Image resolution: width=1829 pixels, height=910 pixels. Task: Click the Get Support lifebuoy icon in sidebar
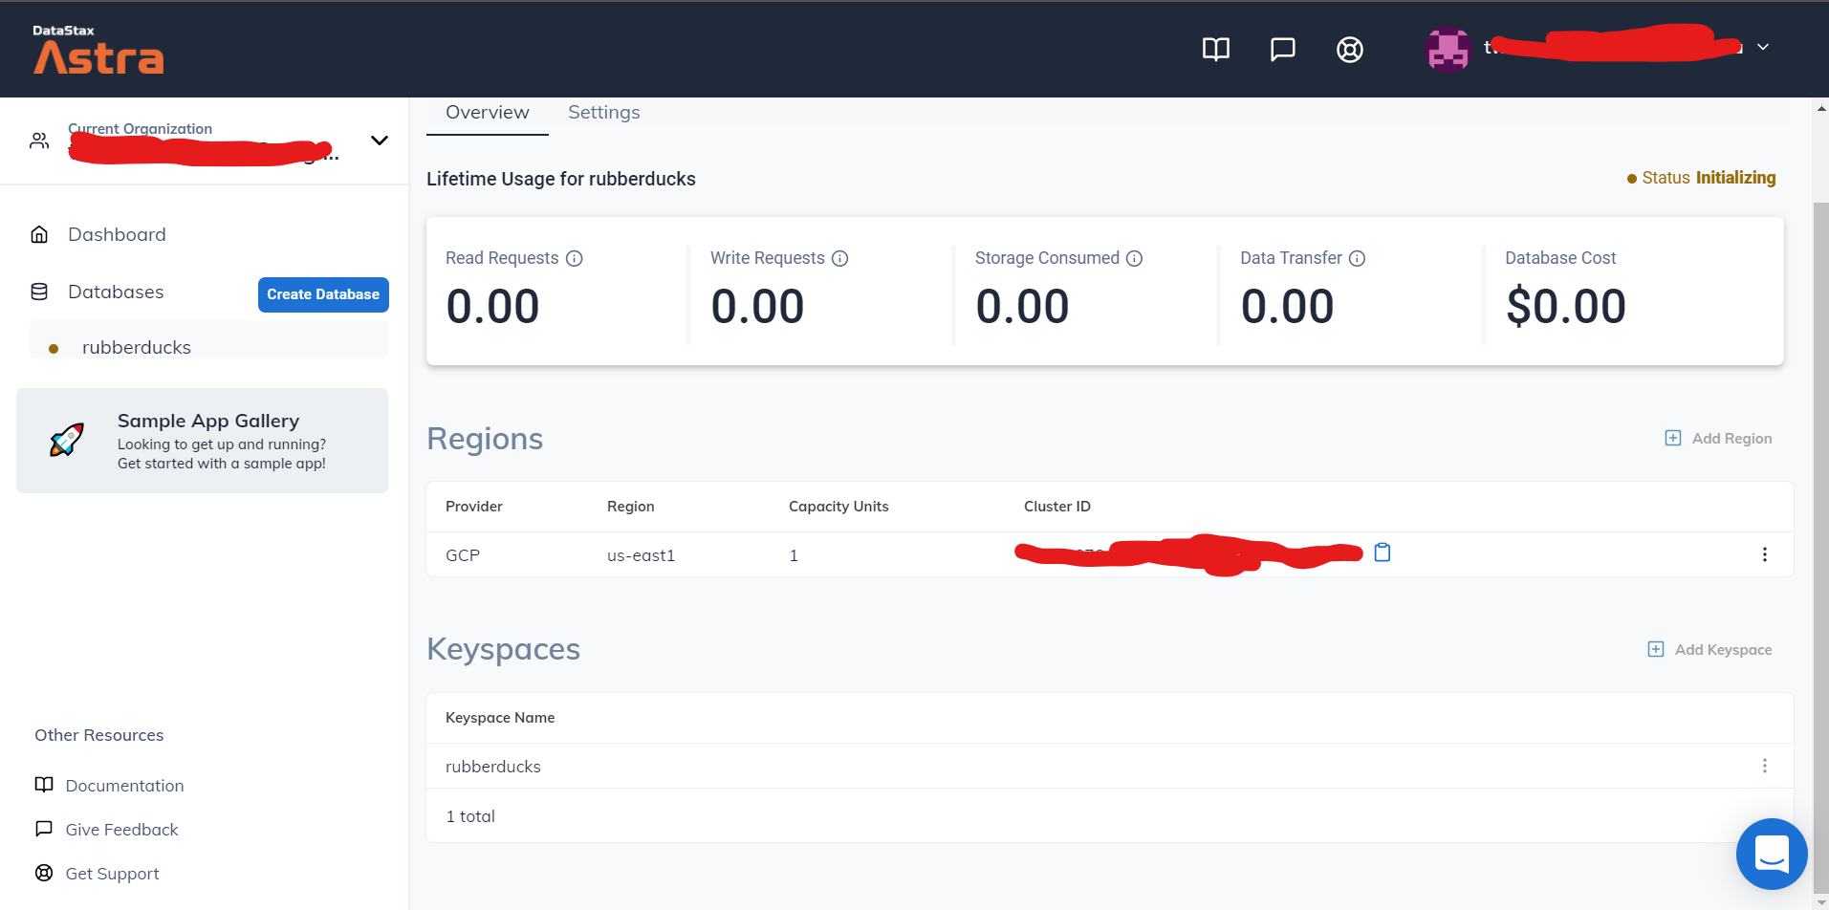coord(44,873)
